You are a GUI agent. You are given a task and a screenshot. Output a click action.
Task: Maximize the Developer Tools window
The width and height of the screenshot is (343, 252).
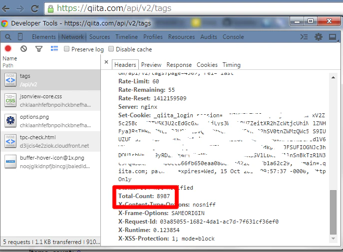pos(311,21)
